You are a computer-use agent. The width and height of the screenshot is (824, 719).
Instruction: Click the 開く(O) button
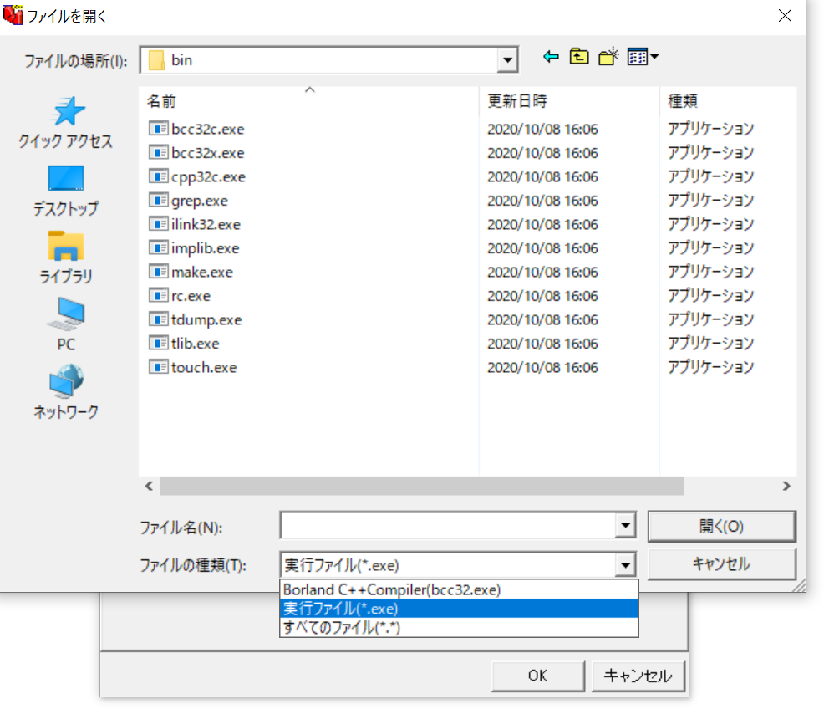[721, 526]
